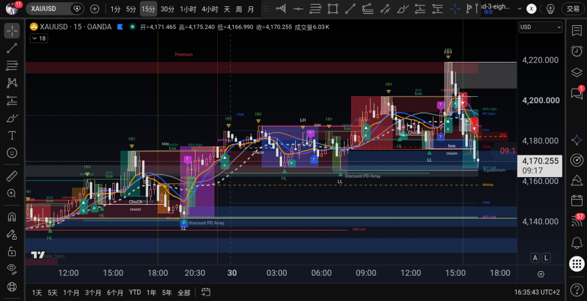
Task: Open the radar target icon in right sidebar
Action: coord(577,160)
